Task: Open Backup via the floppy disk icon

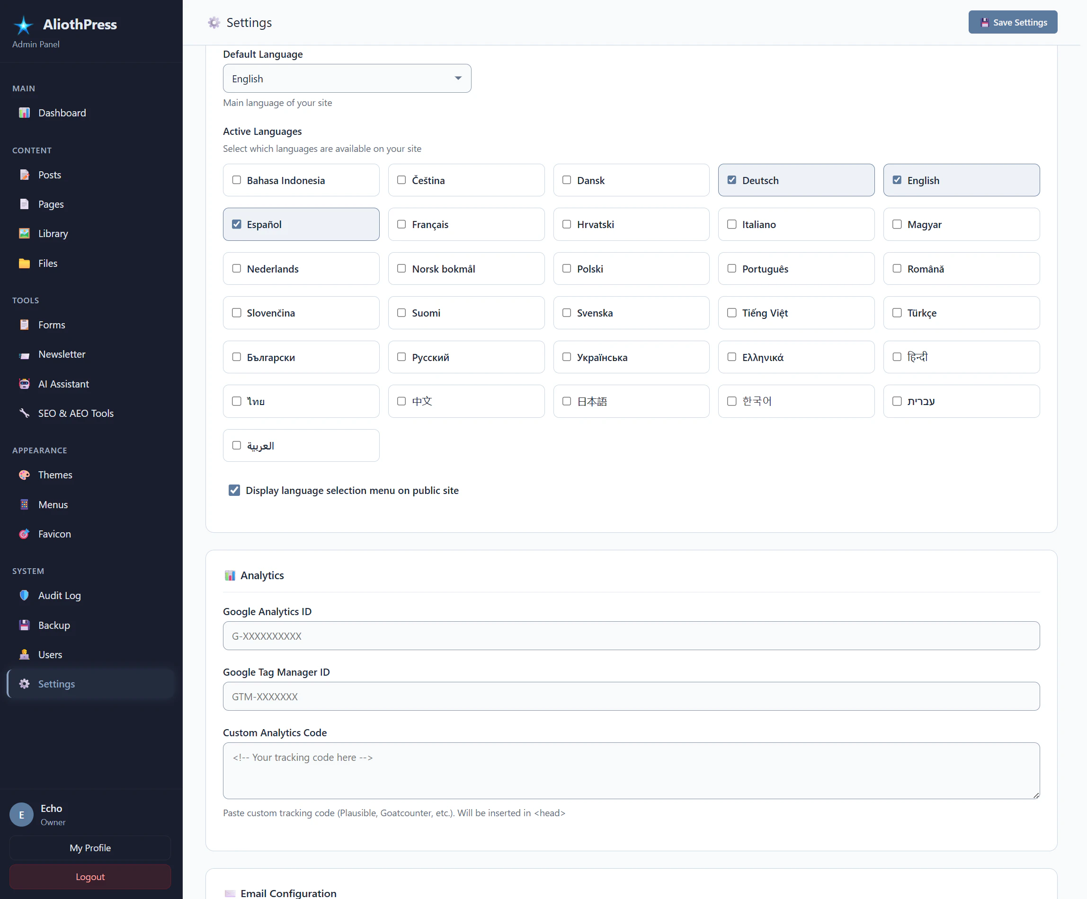Action: point(24,625)
